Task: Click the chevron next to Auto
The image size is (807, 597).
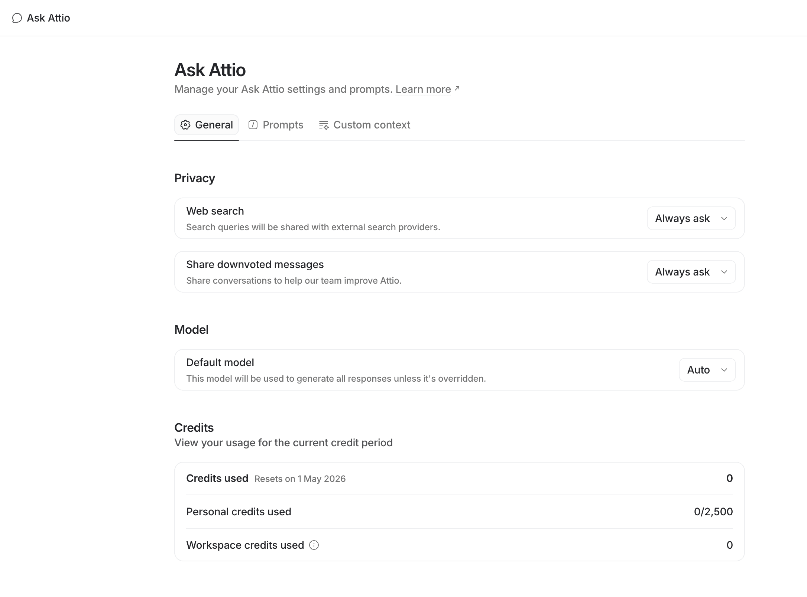Action: [724, 370]
